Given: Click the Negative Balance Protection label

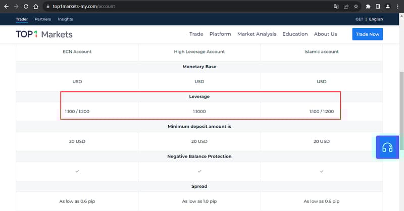Looking at the screenshot, I should (x=199, y=156).
